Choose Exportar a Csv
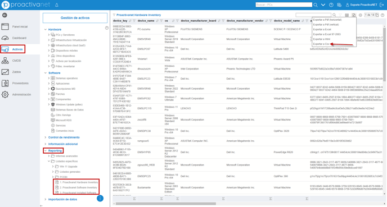The image size is (387, 207). (321, 44)
